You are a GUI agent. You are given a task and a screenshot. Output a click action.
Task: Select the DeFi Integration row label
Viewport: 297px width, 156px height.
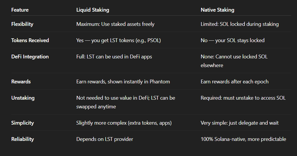(30, 57)
